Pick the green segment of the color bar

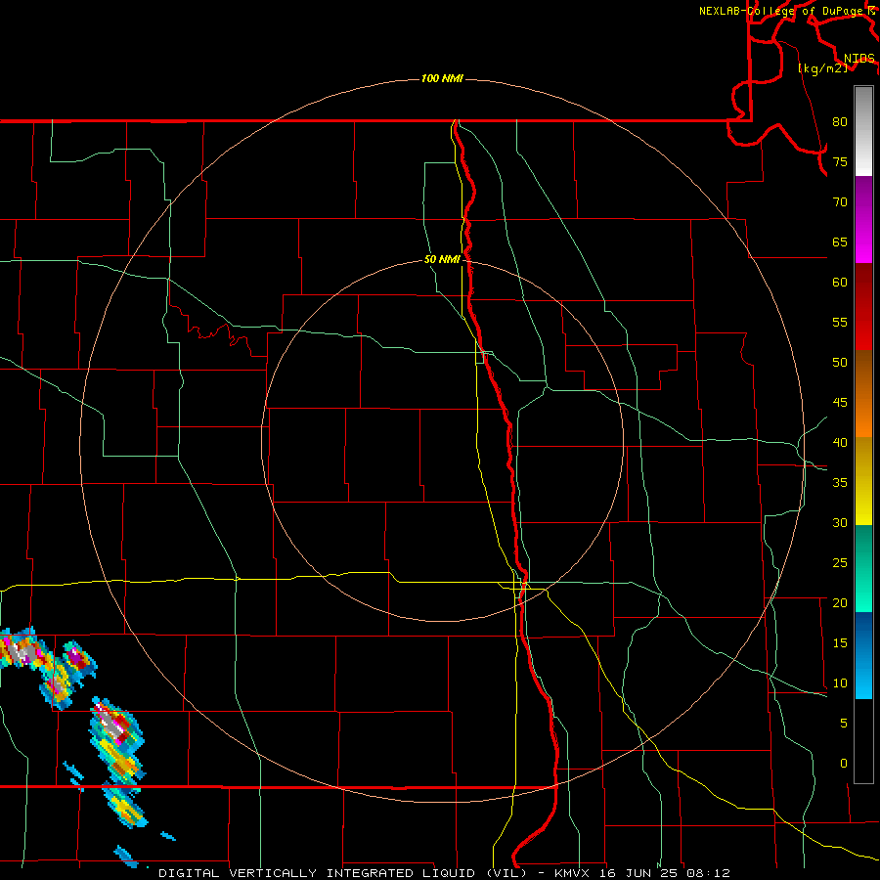pyautogui.click(x=863, y=568)
